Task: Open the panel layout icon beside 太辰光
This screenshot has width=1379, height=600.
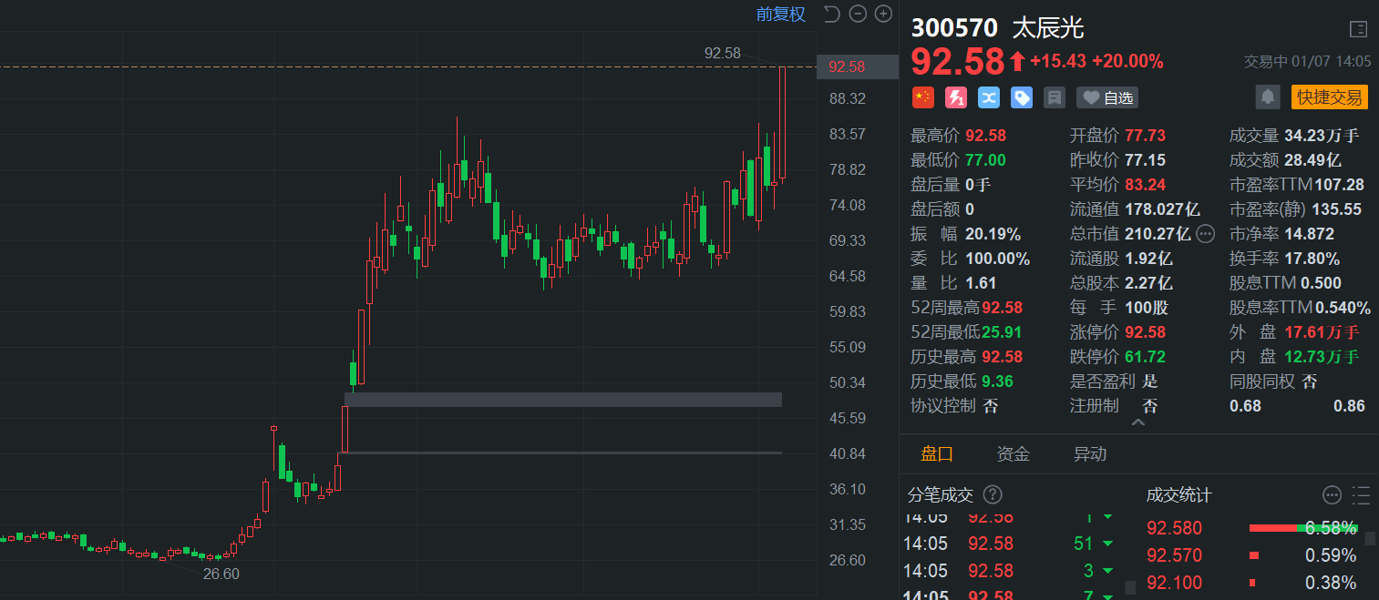Action: click(1358, 28)
